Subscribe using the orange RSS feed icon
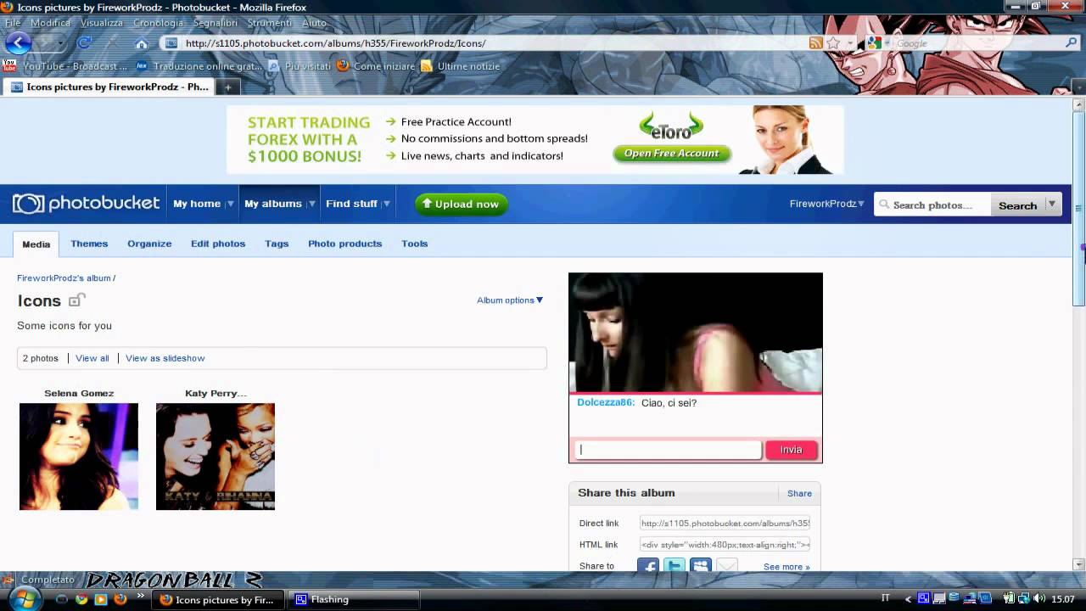1086x611 pixels. coord(816,43)
